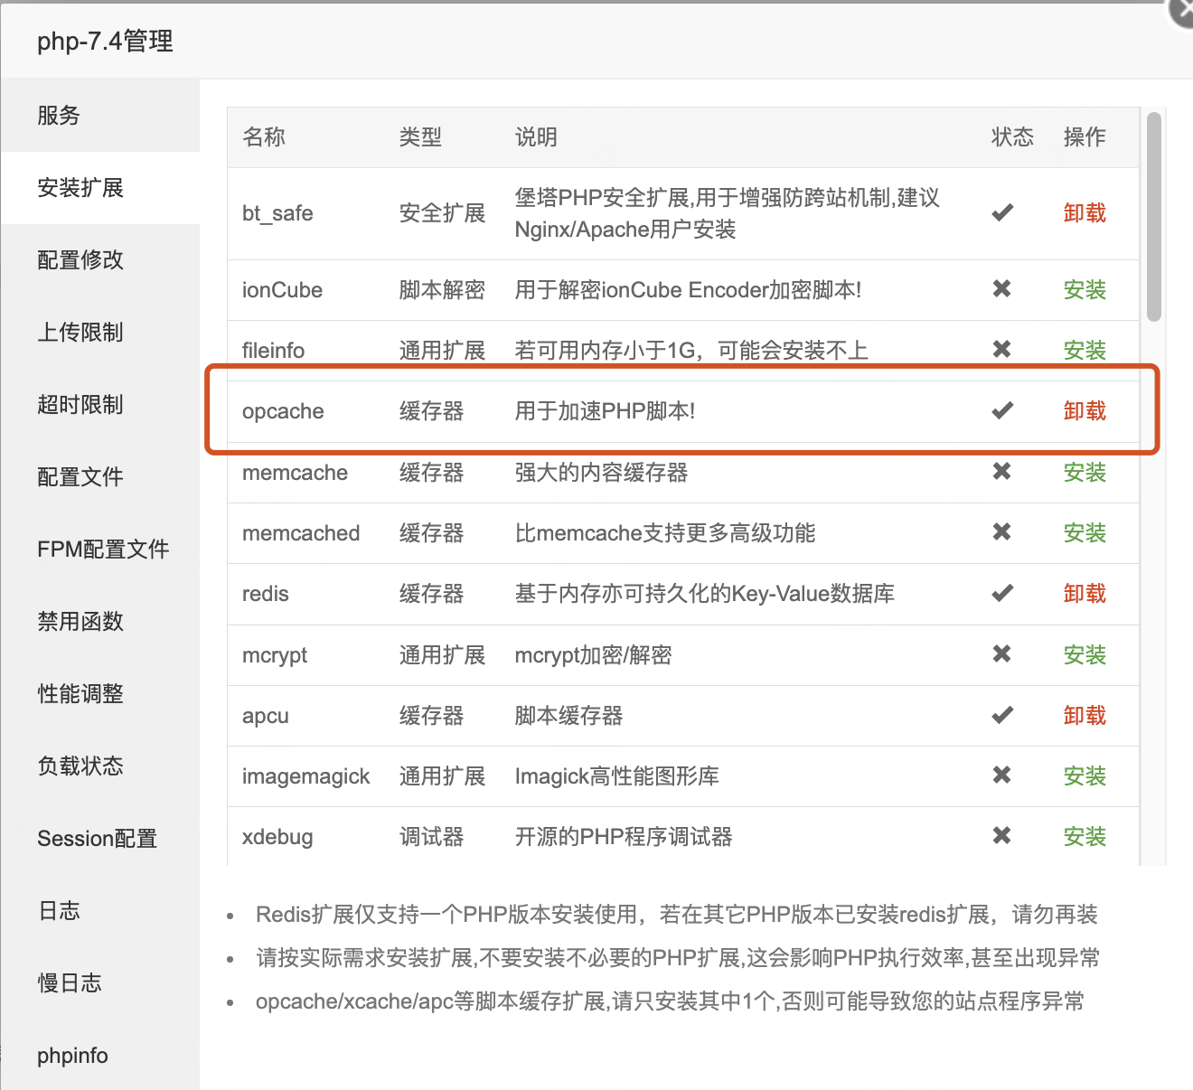Click the X status icon for xdebug
1193x1090 pixels.
click(x=1001, y=836)
